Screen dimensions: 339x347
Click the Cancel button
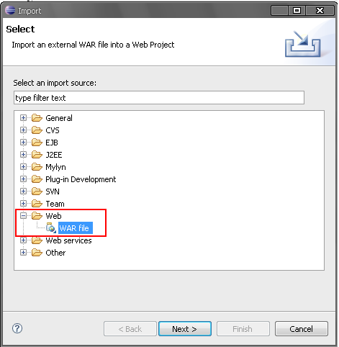tap(301, 329)
